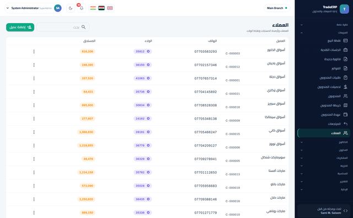Open the customers (العملاء) sidebar item
The height and width of the screenshot is (218, 353).
click(x=324, y=133)
